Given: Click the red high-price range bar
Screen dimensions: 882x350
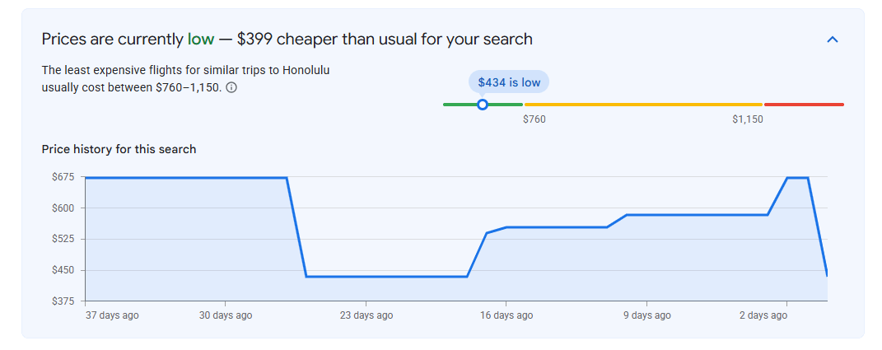Looking at the screenshot, I should (804, 105).
